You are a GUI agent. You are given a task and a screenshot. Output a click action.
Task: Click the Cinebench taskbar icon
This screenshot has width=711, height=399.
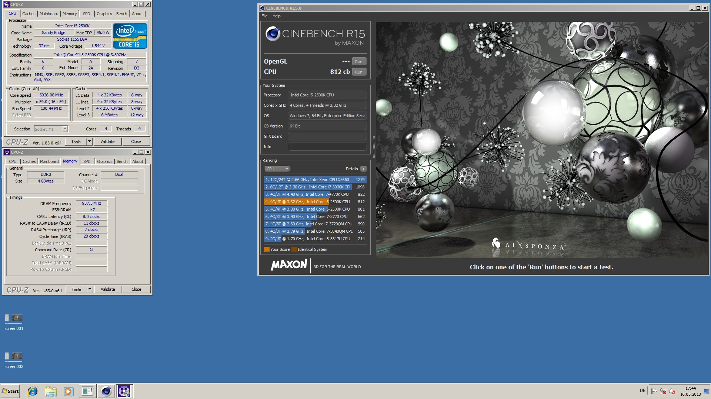click(x=106, y=391)
